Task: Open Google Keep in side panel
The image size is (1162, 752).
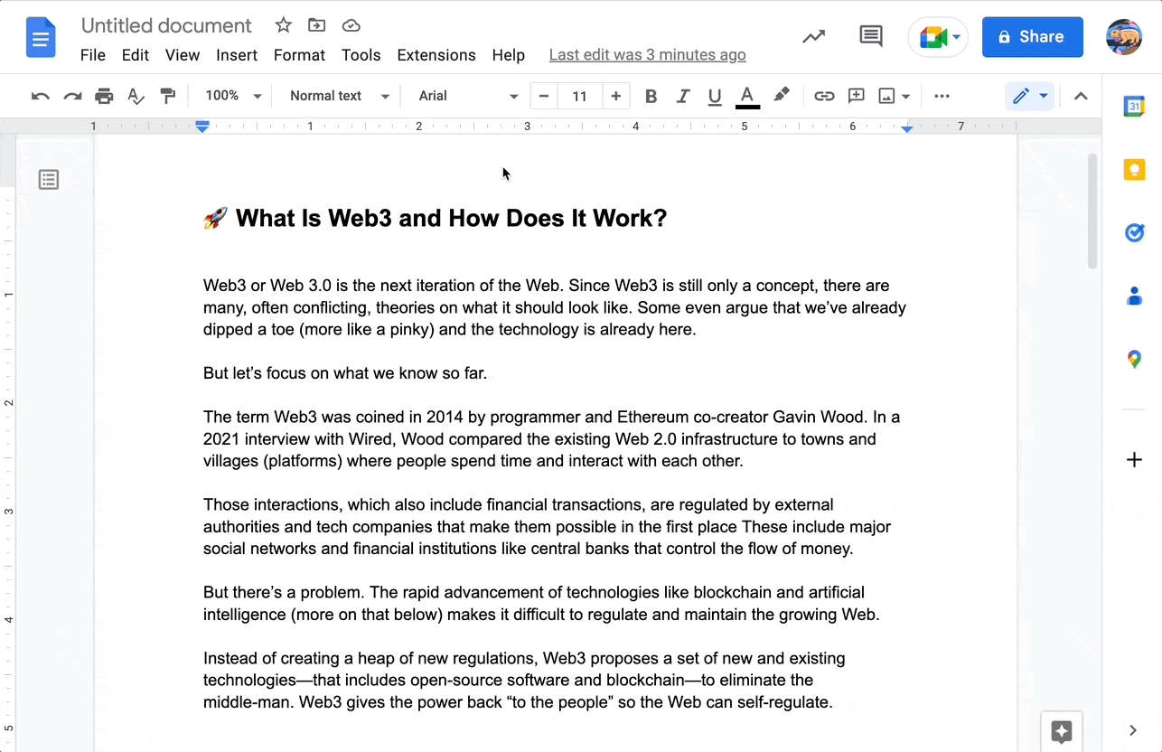Action: tap(1135, 169)
